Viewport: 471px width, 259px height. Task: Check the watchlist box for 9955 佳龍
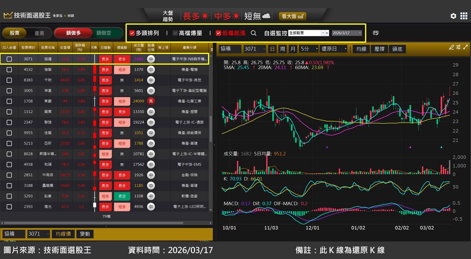click(9, 133)
